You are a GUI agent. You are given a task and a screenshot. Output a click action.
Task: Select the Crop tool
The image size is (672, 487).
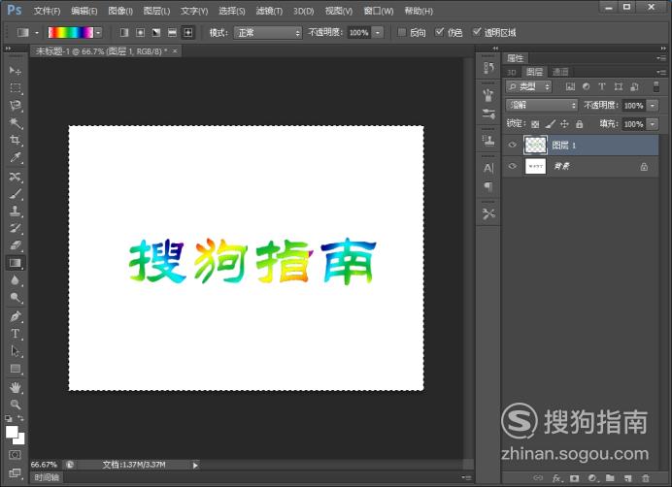(x=16, y=140)
